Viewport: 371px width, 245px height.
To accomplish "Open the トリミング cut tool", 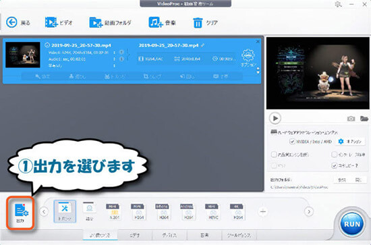I will (115, 76).
